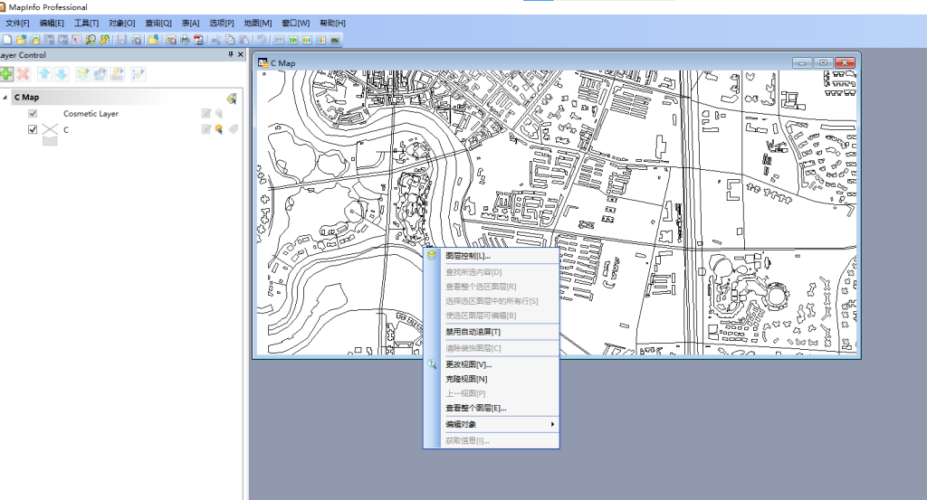Click the Move Layer Up arrow icon
Image resolution: width=927 pixels, height=500 pixels.
point(43,73)
